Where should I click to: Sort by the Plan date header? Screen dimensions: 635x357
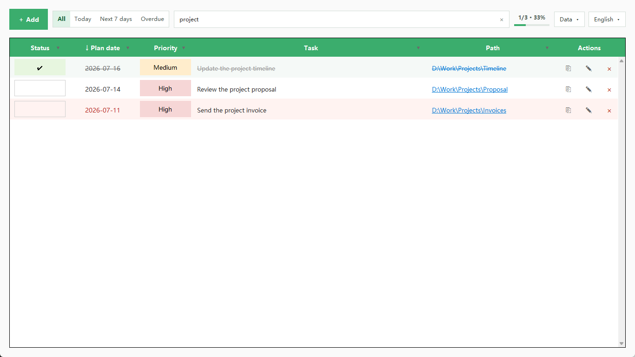click(x=102, y=48)
